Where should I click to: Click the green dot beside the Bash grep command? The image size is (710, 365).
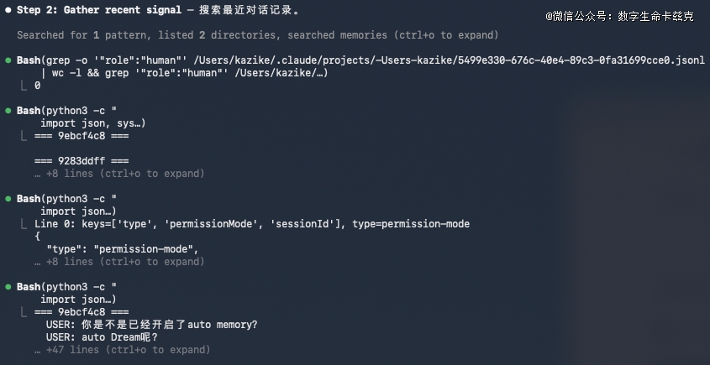pos(8,61)
